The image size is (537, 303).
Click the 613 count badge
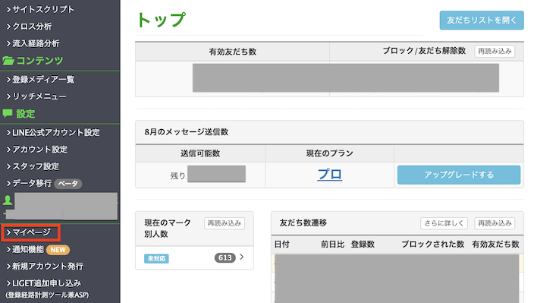[225, 257]
